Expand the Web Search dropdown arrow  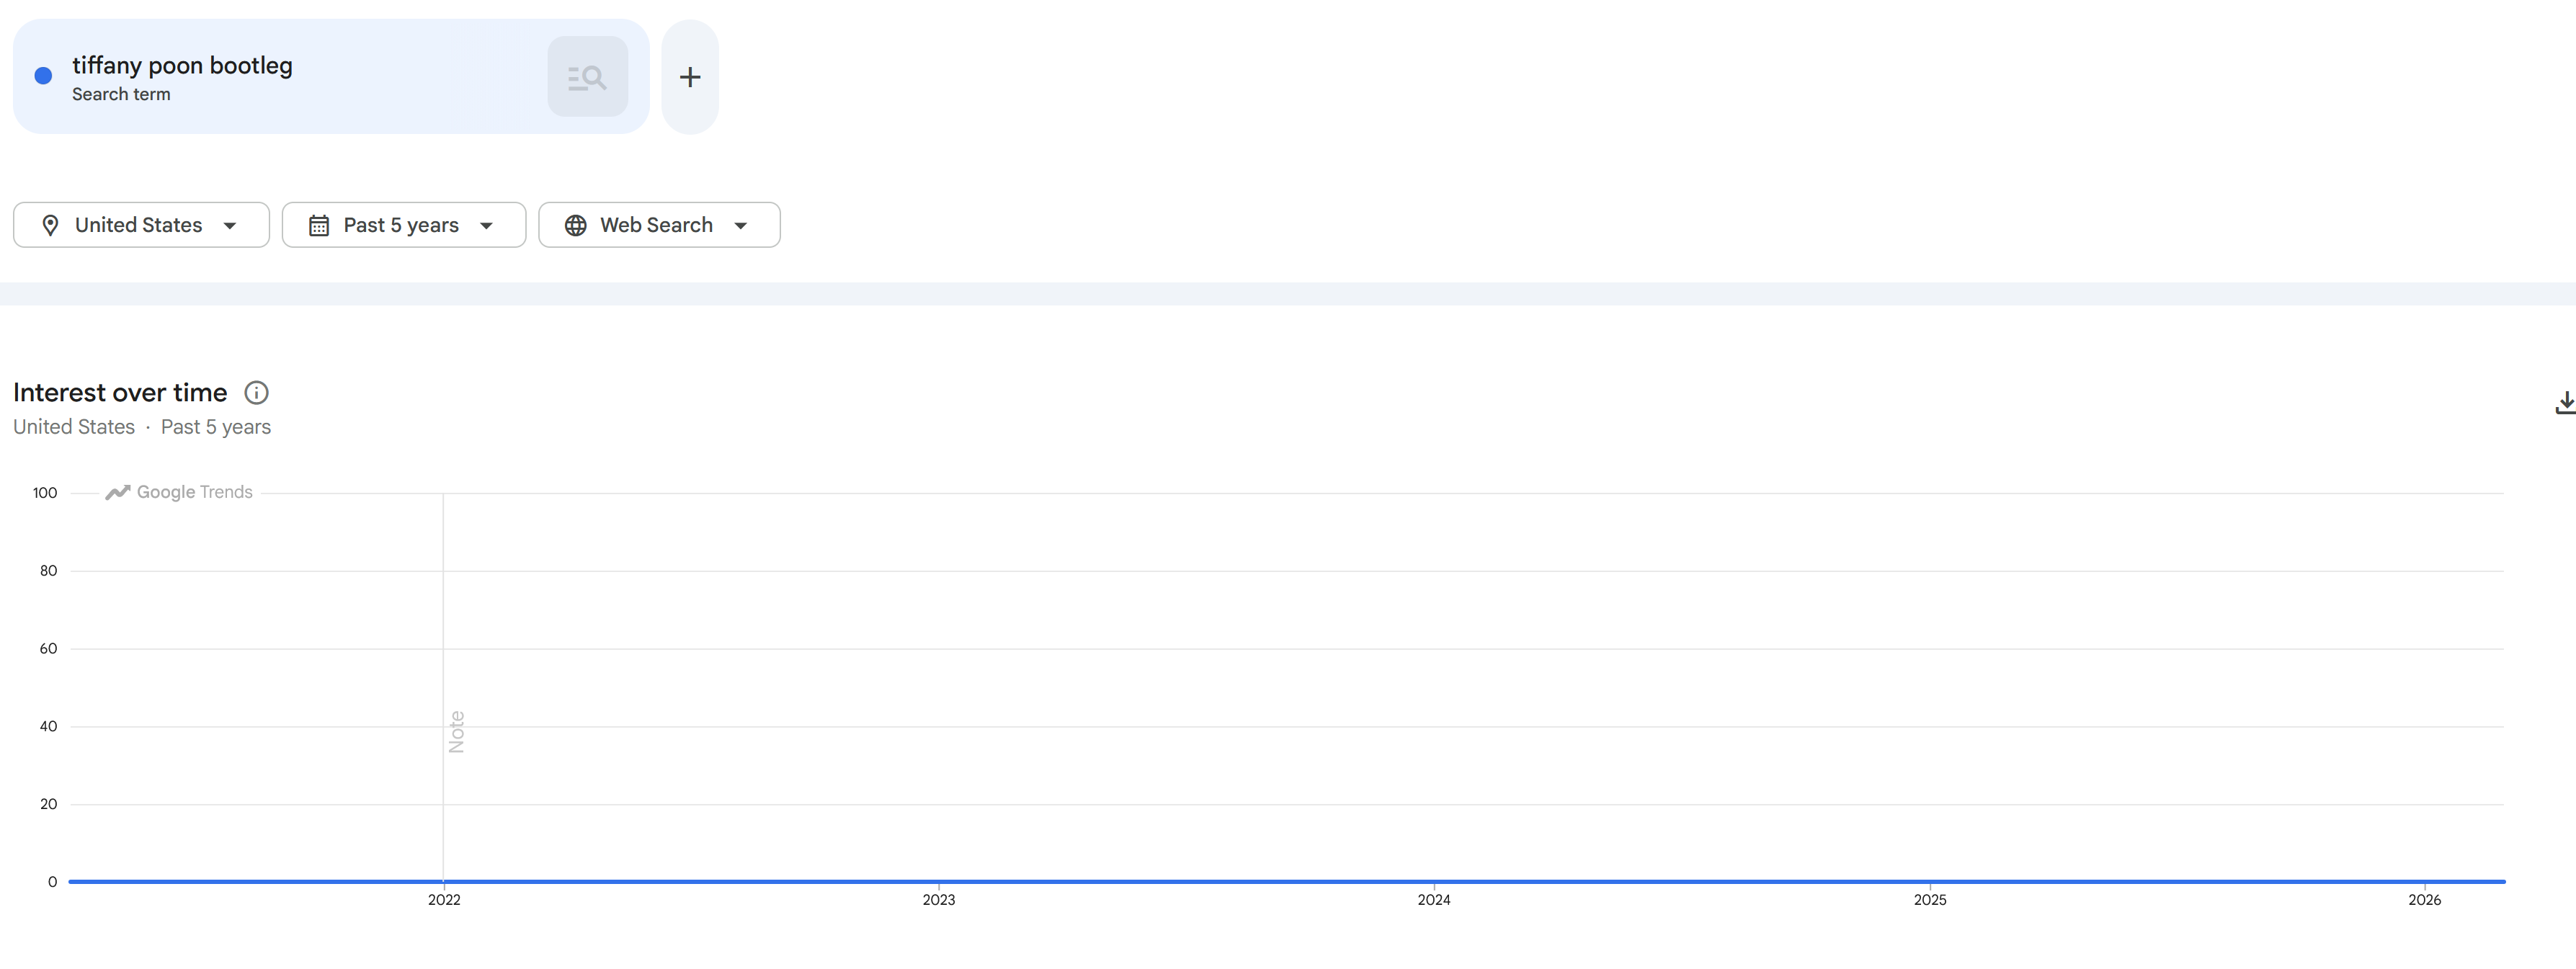[x=741, y=225]
